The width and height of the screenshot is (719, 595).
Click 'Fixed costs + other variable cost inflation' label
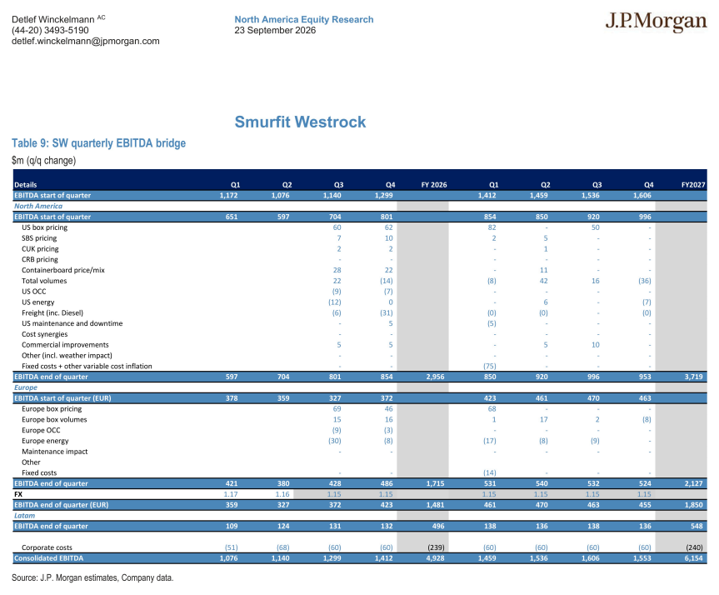[x=87, y=366]
